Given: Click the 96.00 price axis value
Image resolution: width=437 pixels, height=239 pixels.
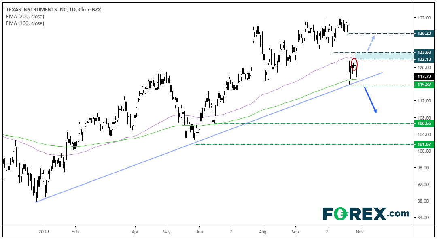Looking at the screenshot, I should pyautogui.click(x=424, y=168).
